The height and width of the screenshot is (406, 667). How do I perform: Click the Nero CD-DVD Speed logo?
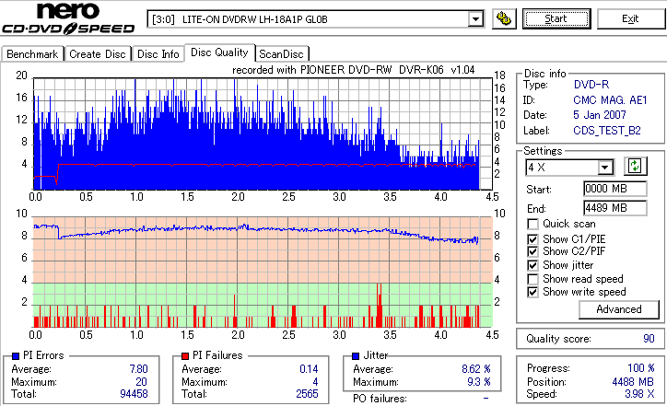[68, 17]
